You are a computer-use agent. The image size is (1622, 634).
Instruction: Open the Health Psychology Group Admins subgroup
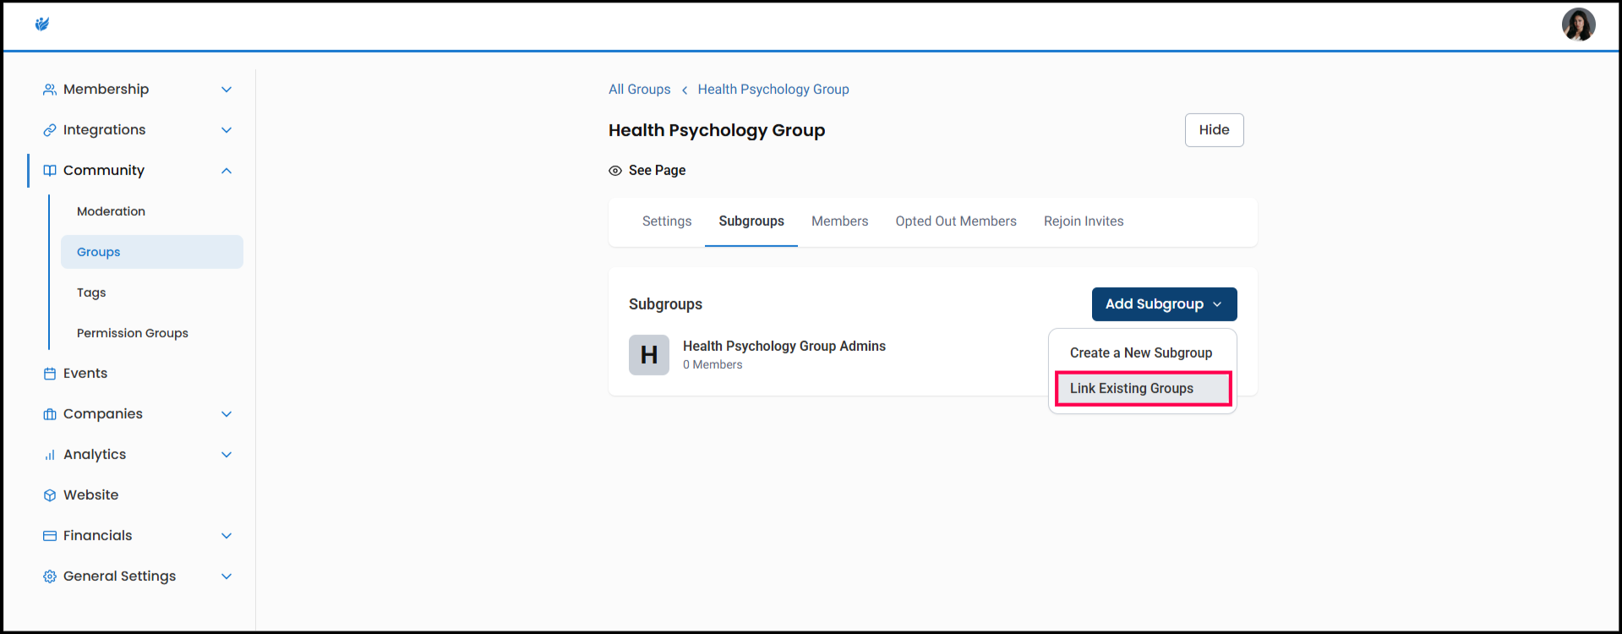coord(784,347)
